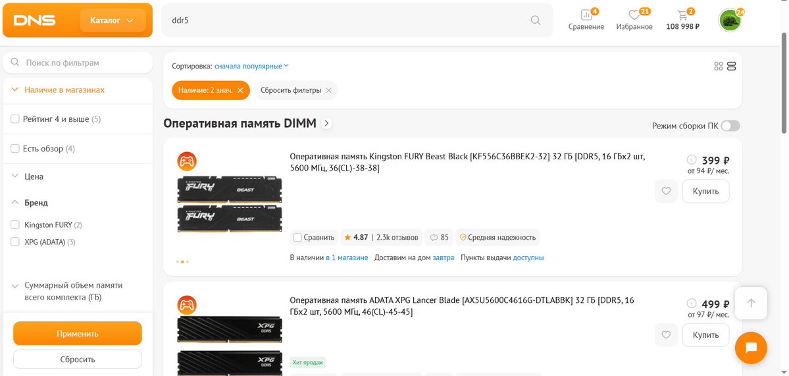Open the user profile avatar

click(730, 20)
